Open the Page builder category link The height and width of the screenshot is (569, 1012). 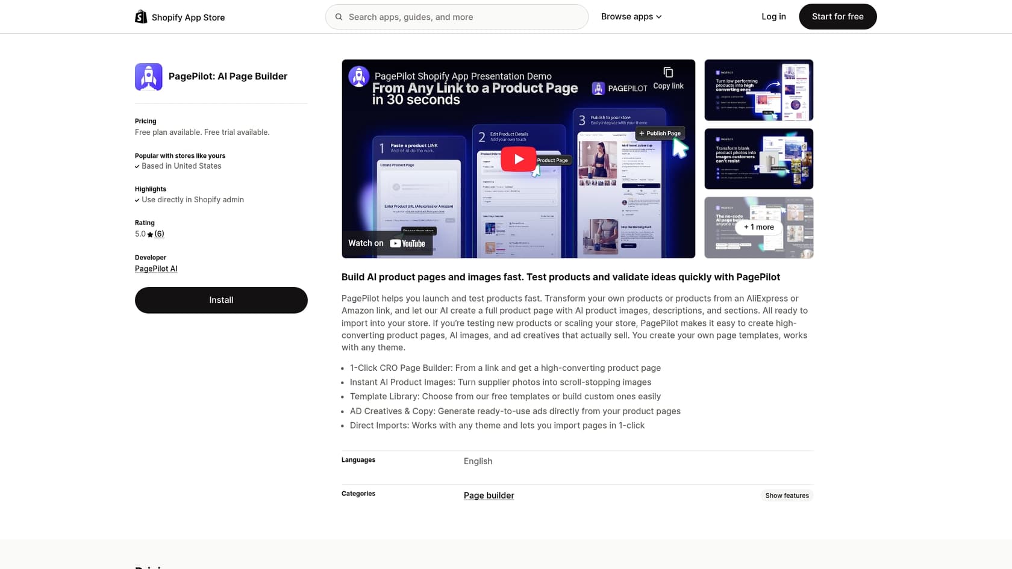pos(489,495)
